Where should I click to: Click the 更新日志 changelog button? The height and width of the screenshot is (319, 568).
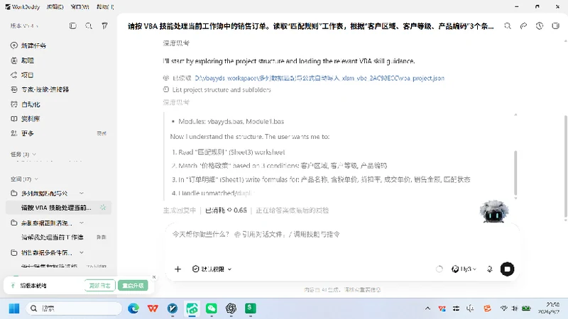coord(99,286)
